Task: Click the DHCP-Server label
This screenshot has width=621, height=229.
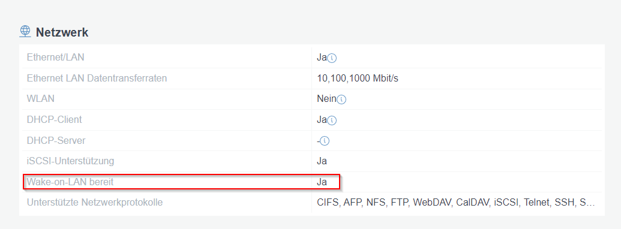Action: (x=56, y=140)
